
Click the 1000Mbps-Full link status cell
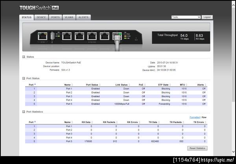(122, 104)
